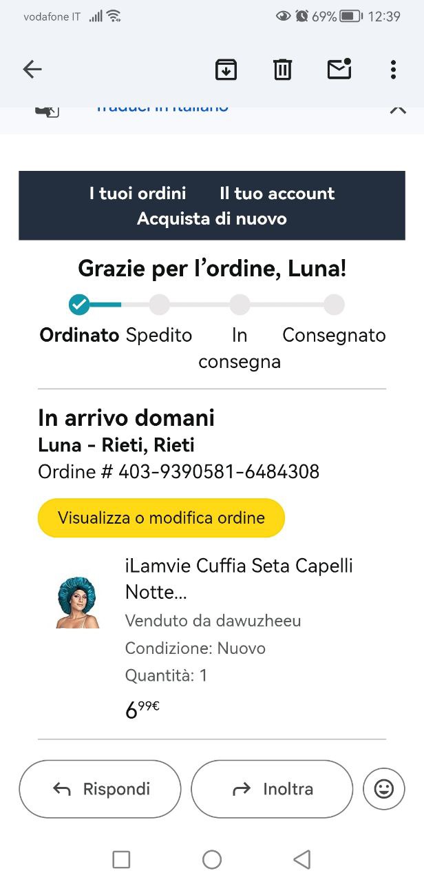The width and height of the screenshot is (424, 882).
Task: Open the three-dot overflow menu
Action: point(393,69)
